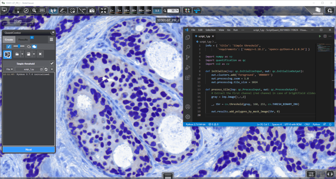Image resolution: width=336 pixels, height=179 pixels.
Task: Open the Selection menu in VS Code
Action: click(x=210, y=30)
